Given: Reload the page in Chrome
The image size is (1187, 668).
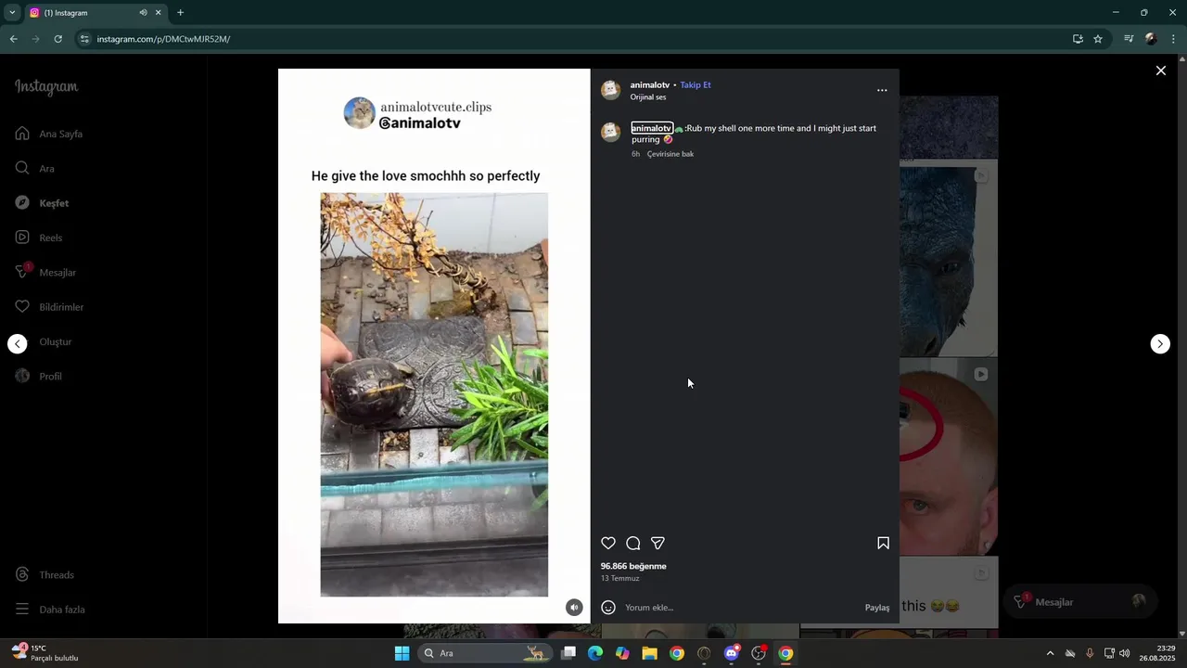Looking at the screenshot, I should tap(57, 39).
